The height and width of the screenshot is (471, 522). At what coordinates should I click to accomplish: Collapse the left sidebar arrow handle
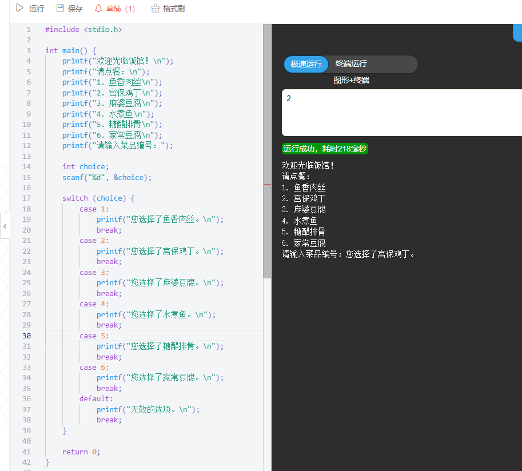click(x=5, y=226)
